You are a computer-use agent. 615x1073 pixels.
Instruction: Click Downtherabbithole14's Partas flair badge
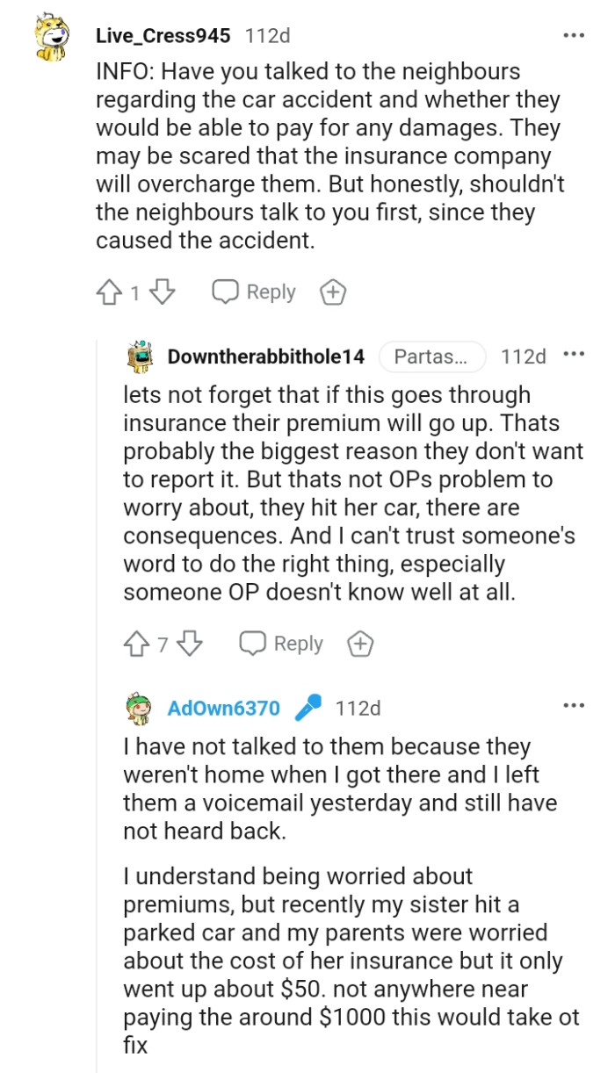(432, 355)
